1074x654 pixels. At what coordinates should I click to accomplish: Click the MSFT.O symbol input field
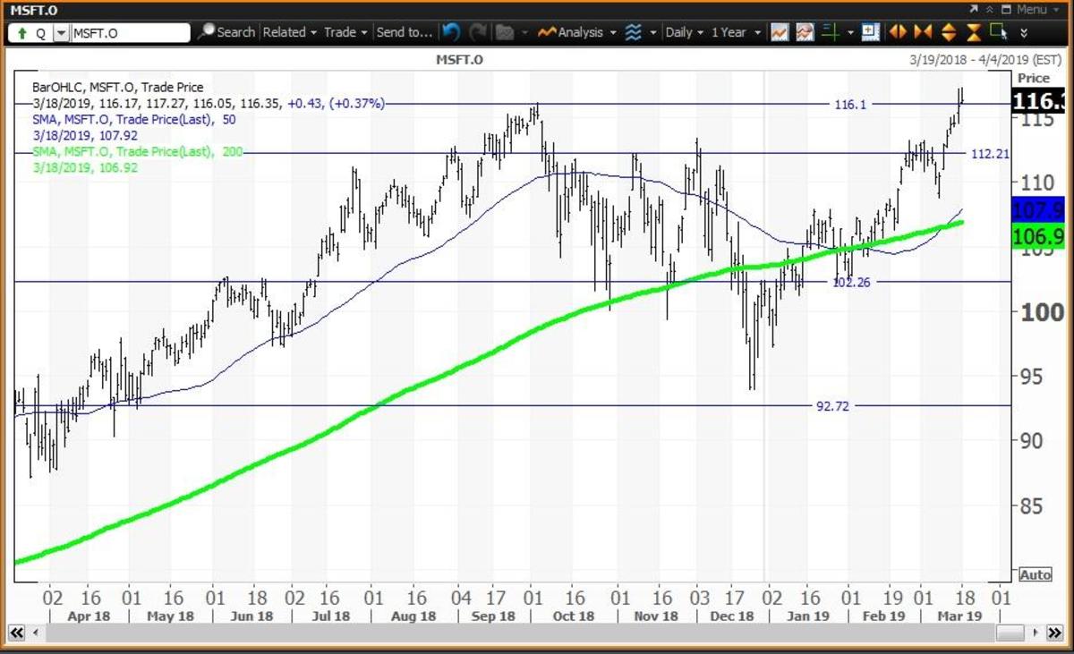[x=129, y=33]
